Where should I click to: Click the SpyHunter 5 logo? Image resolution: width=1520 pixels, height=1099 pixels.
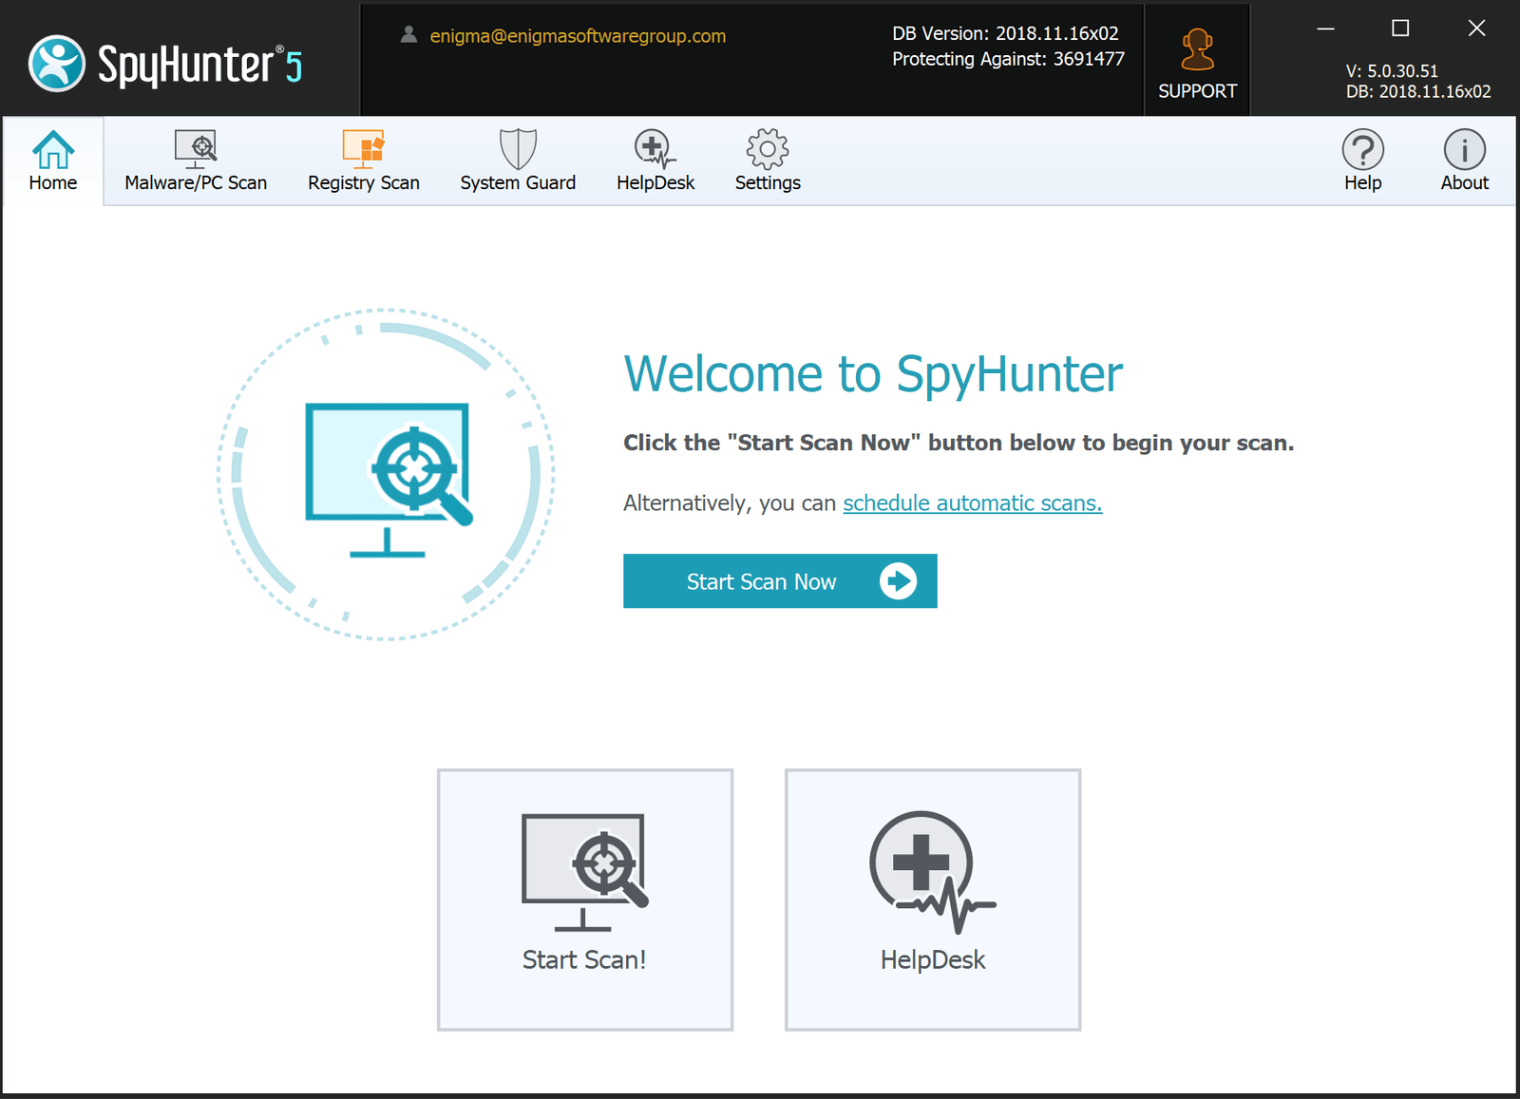166,65
